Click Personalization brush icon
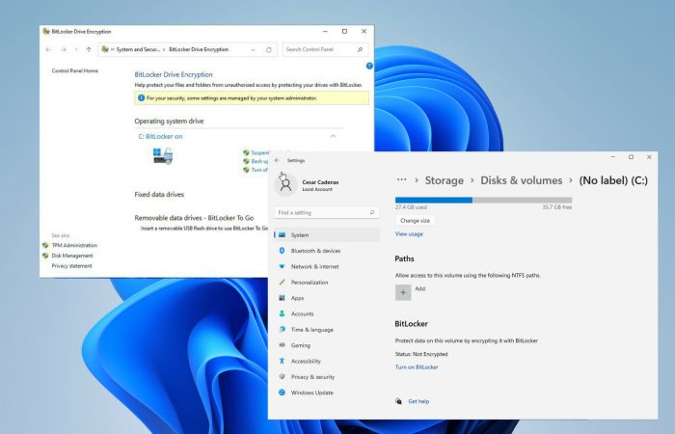Image resolution: width=675 pixels, height=434 pixels. pyautogui.click(x=282, y=282)
